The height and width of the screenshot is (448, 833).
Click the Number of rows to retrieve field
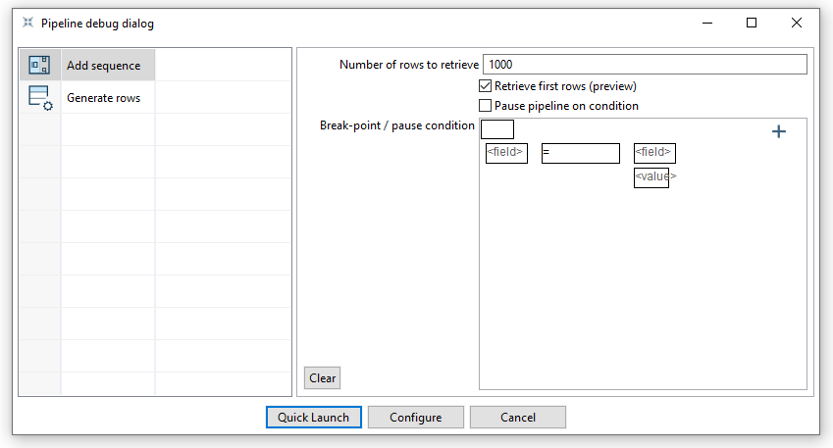(x=644, y=65)
